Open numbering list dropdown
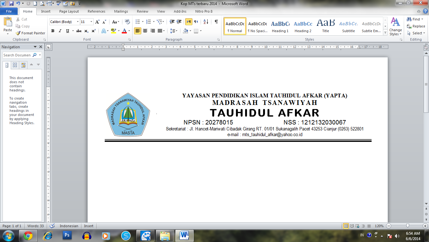 point(154,22)
